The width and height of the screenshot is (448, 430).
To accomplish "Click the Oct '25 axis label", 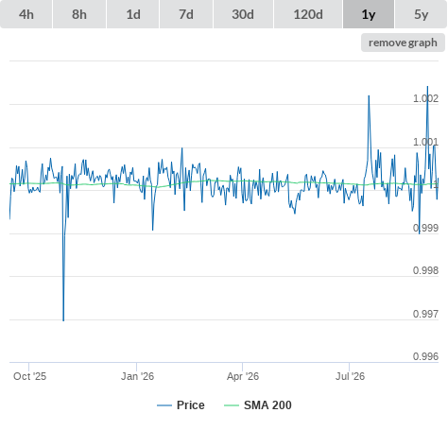I will coord(29,376).
